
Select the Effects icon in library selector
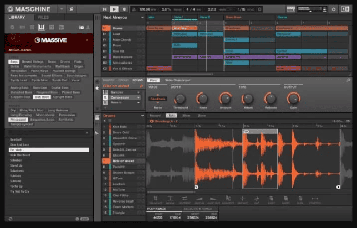point(52,27)
